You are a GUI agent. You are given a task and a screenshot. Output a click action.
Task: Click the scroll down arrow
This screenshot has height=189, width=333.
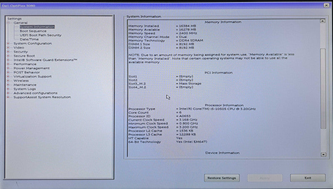tap(323, 154)
